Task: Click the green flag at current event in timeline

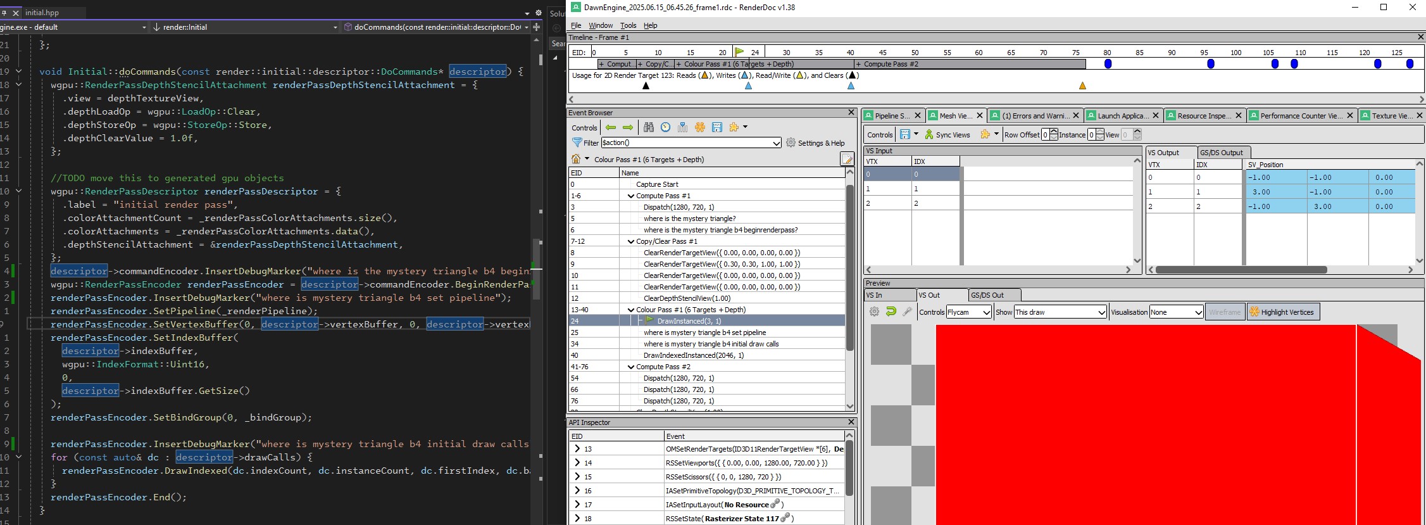Action: tap(739, 52)
